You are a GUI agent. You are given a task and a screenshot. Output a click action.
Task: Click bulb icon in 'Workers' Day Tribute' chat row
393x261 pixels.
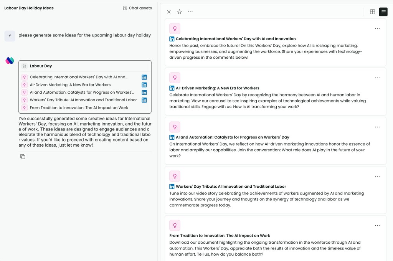click(24, 100)
